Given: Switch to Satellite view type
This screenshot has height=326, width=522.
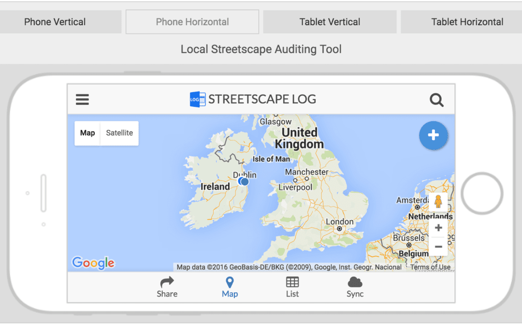Looking at the screenshot, I should pos(119,133).
